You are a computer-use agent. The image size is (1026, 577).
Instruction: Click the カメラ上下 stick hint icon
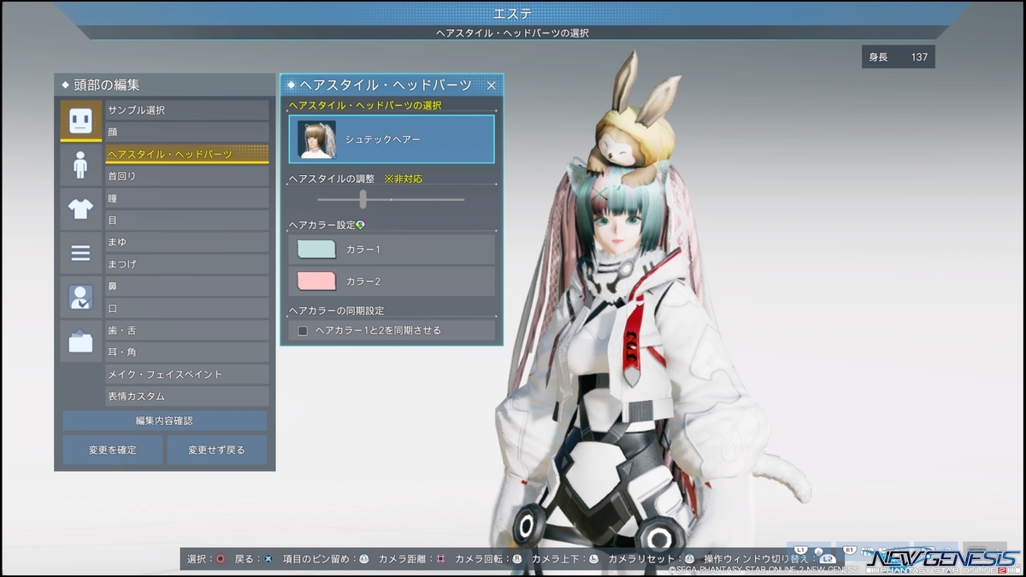click(x=593, y=559)
